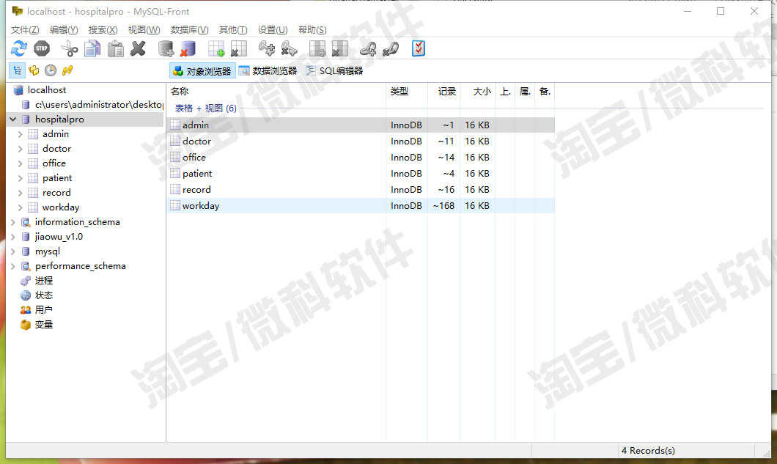Toggle the folder explorer panel icon
Viewport: 777px width, 464px height.
tap(34, 70)
